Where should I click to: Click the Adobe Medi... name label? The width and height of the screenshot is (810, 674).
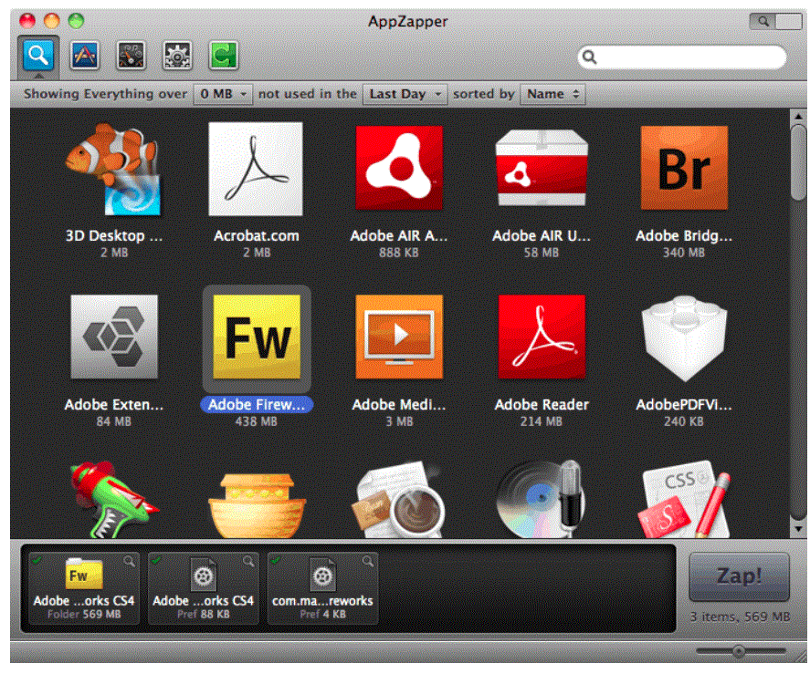(399, 405)
